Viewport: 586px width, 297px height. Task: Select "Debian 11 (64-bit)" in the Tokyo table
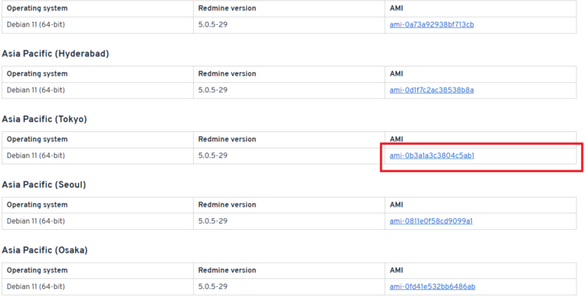36,156
